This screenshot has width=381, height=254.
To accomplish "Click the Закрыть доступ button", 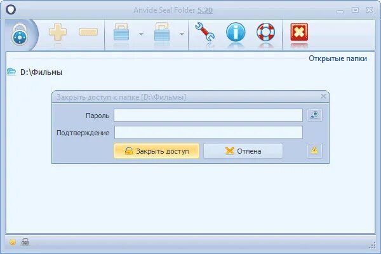I will 156,151.
